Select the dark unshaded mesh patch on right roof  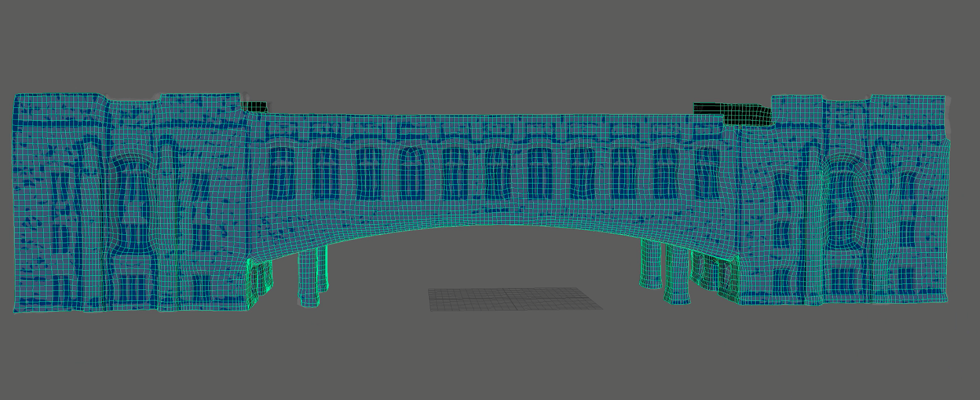point(733,113)
